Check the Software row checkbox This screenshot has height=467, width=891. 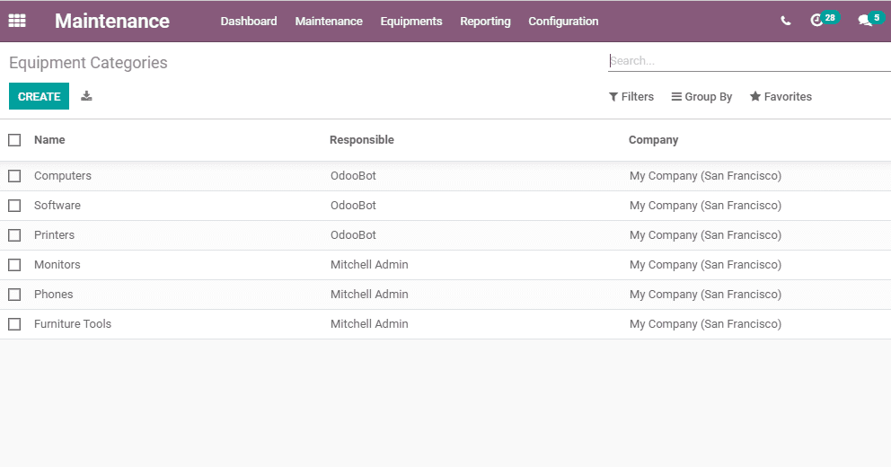tap(14, 206)
